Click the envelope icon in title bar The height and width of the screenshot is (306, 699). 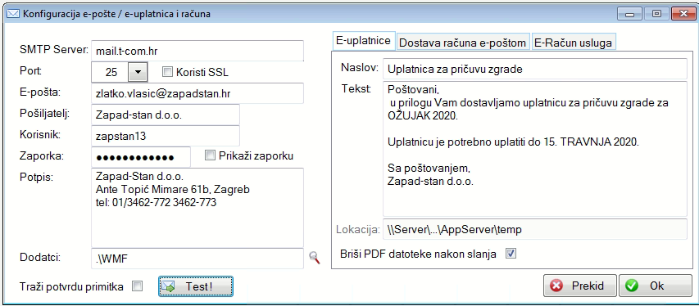coord(13,14)
